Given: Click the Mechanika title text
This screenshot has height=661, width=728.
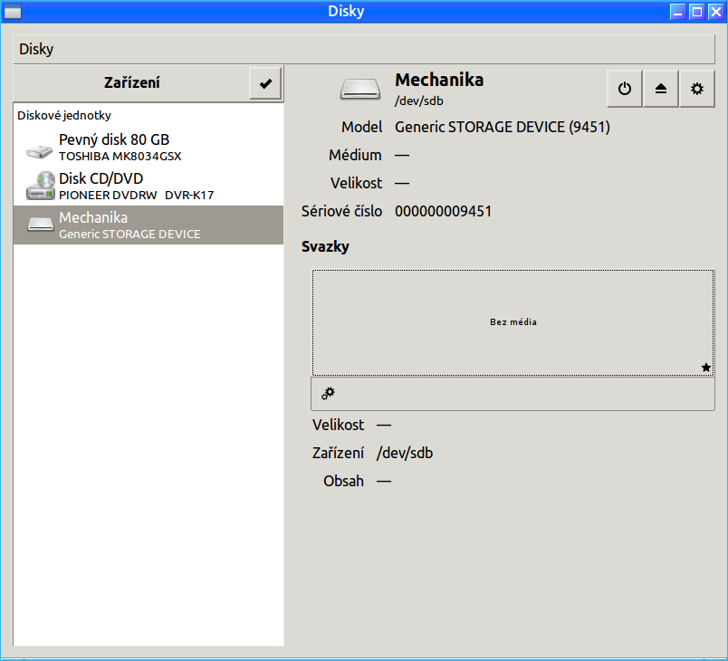Looking at the screenshot, I should [x=439, y=80].
